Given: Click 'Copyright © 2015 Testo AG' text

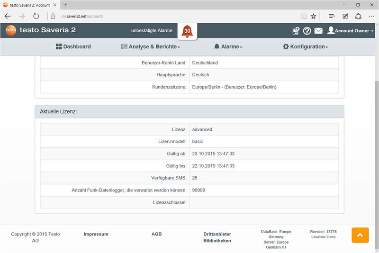Looking at the screenshot, I should pyautogui.click(x=35, y=237).
